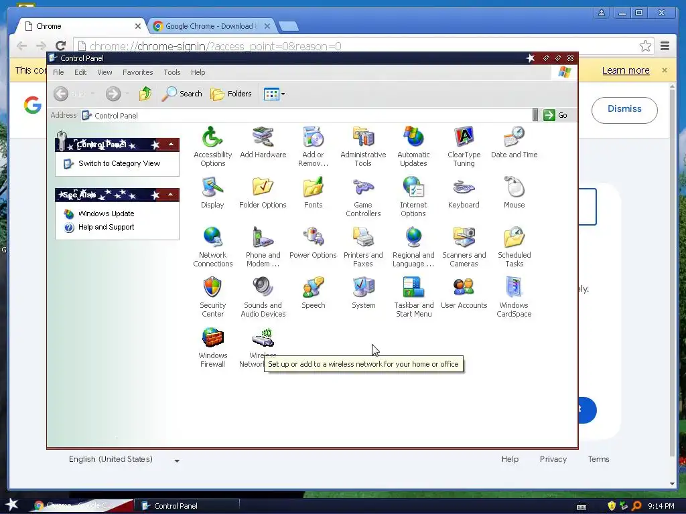Click Learn more link in Chrome infobar
686x514 pixels.
coord(626,70)
